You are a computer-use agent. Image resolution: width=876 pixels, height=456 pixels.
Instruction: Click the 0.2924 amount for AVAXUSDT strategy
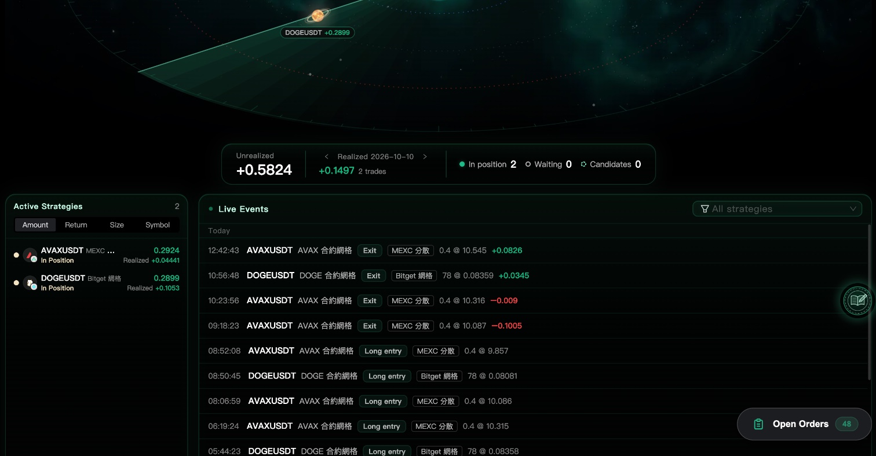point(166,251)
